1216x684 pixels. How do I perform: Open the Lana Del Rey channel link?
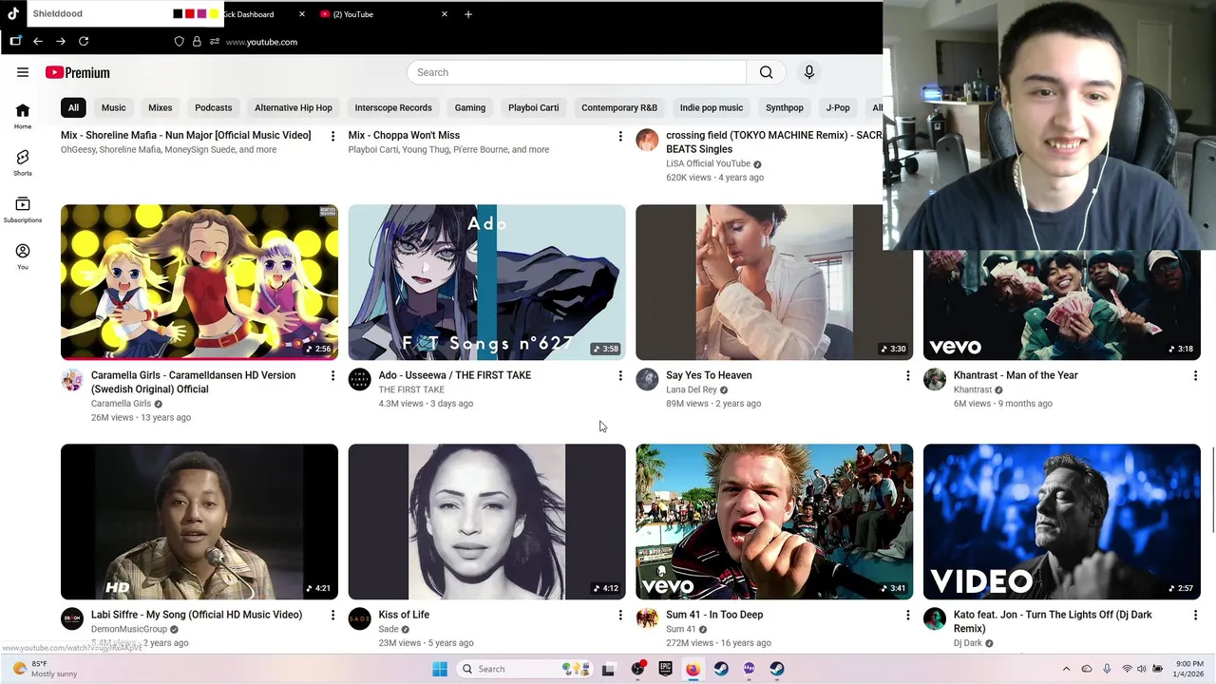coord(692,389)
